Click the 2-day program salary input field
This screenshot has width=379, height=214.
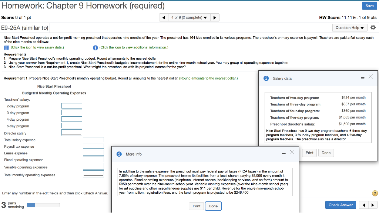point(71,106)
